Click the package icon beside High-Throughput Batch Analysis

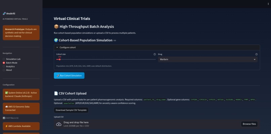point(56,27)
